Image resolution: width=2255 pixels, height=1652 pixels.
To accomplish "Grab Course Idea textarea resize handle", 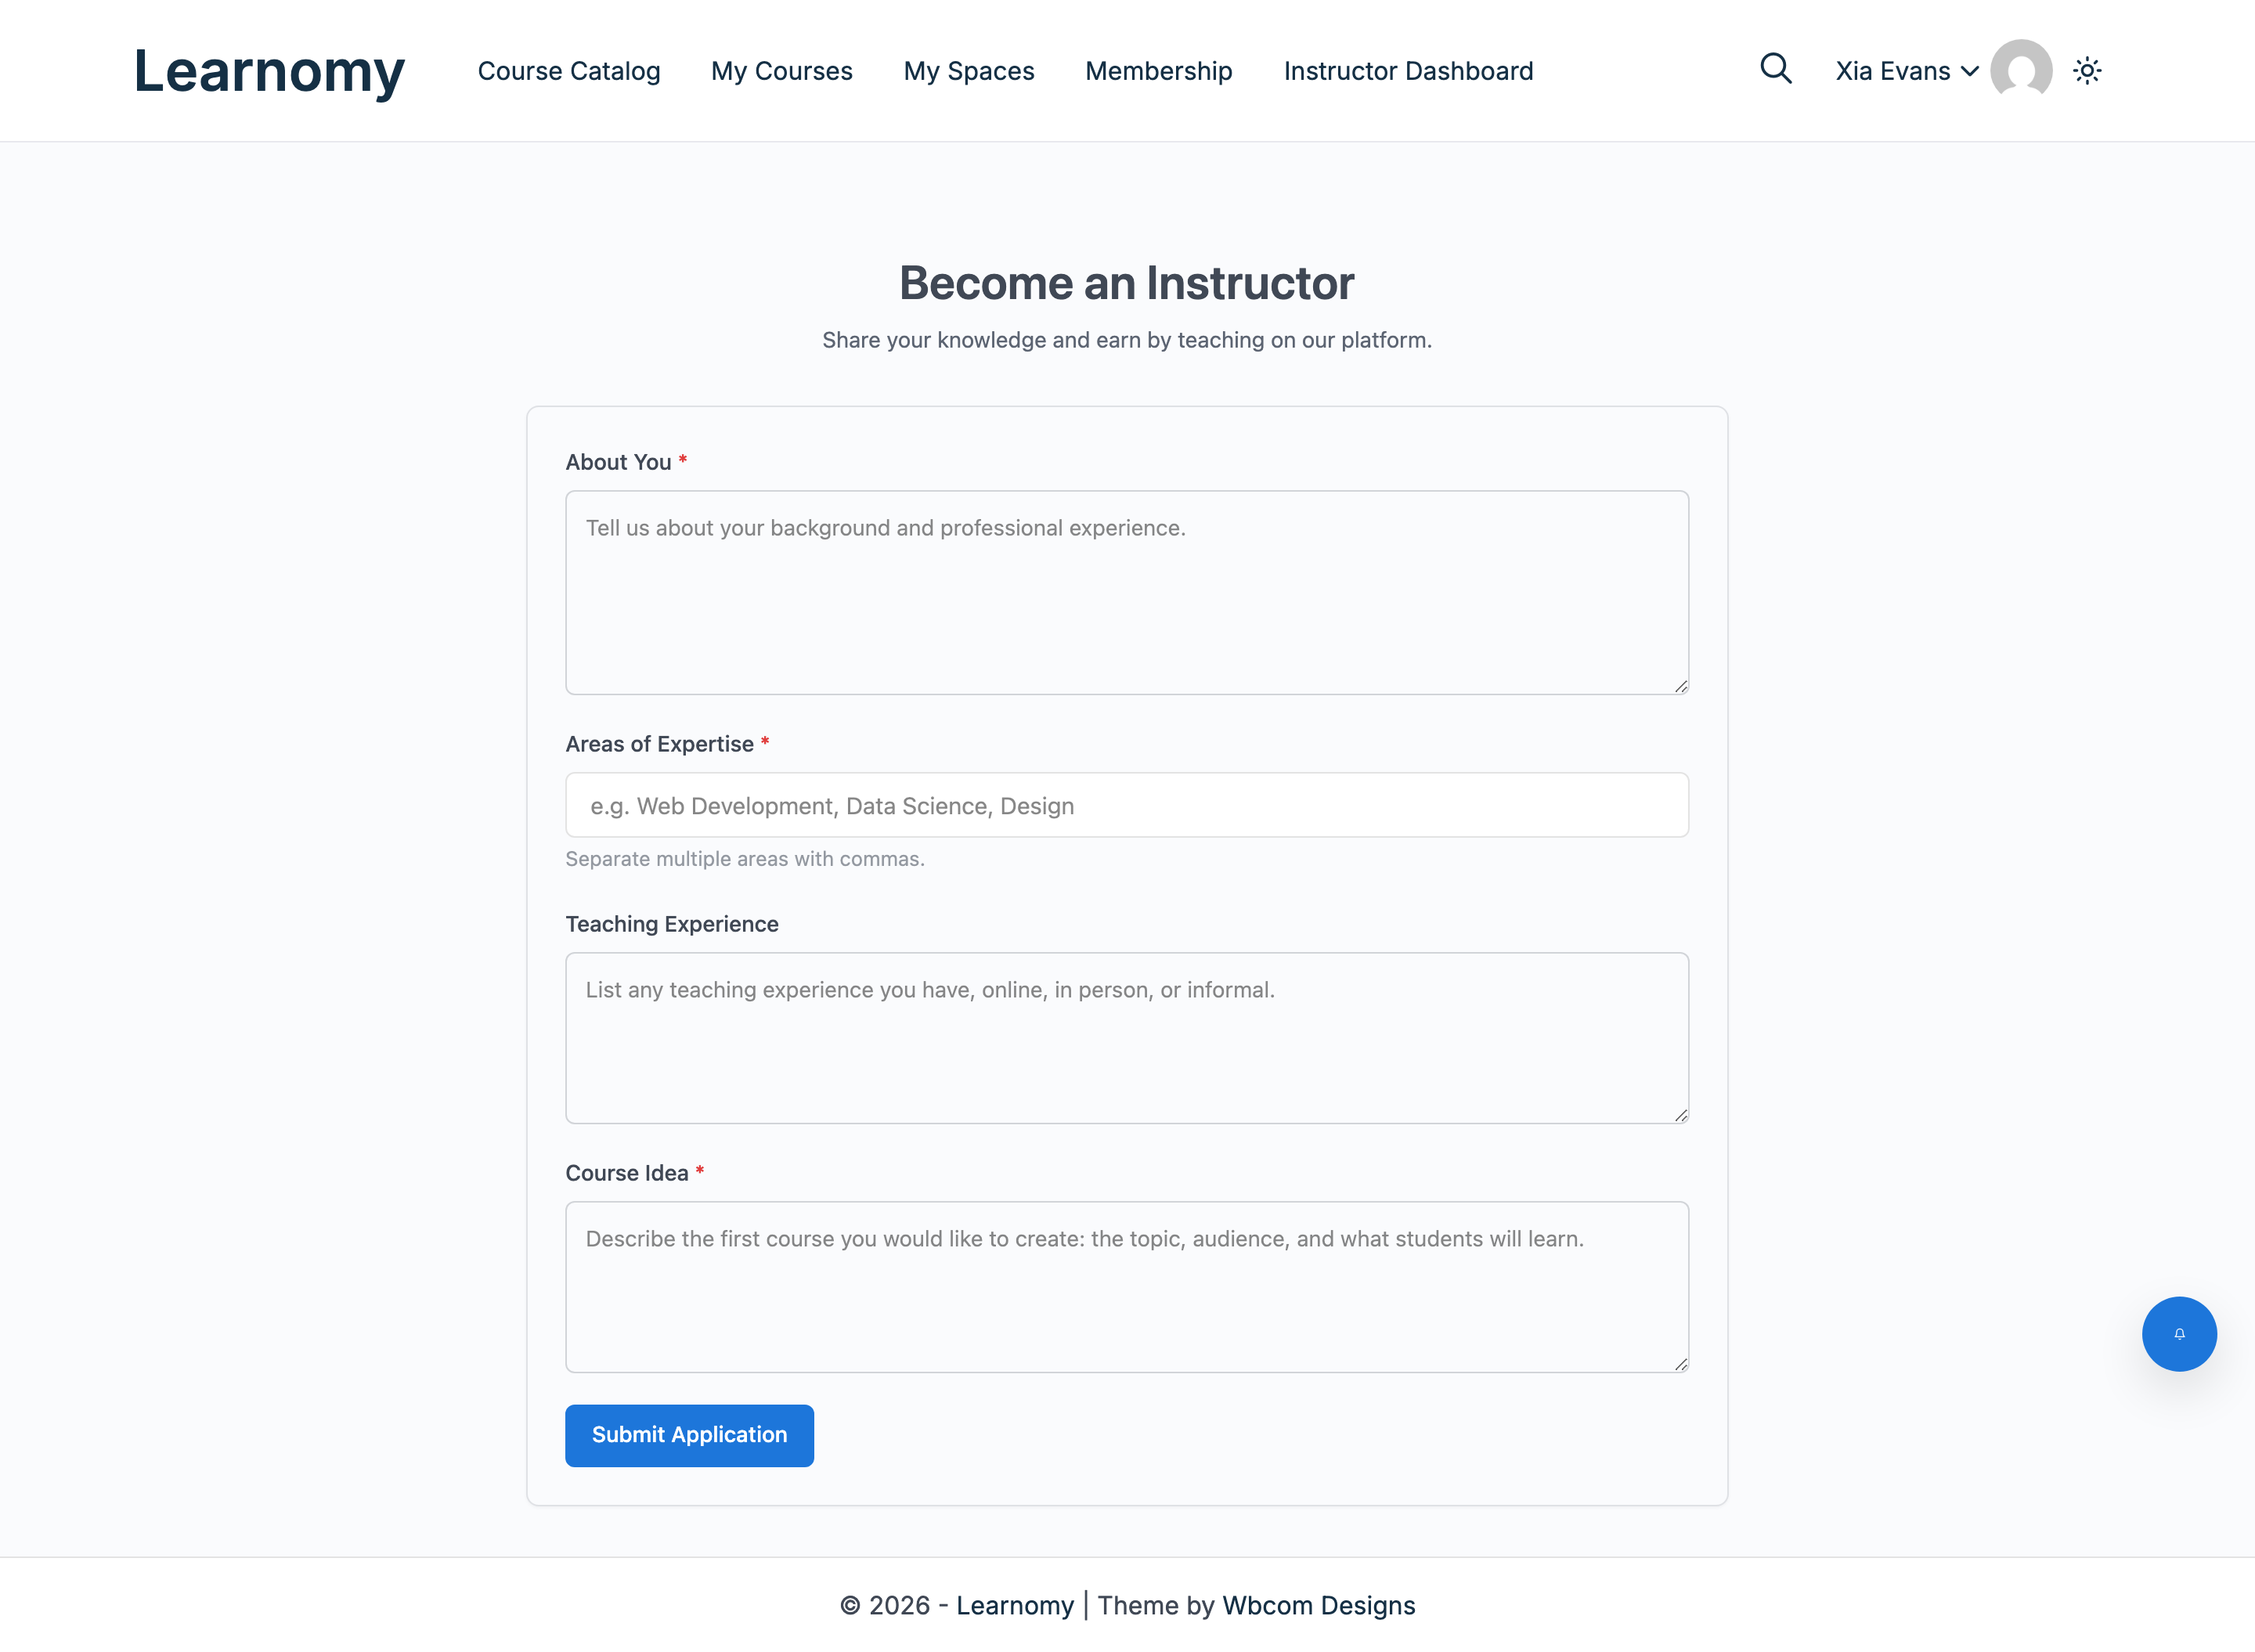I will (x=1681, y=1364).
